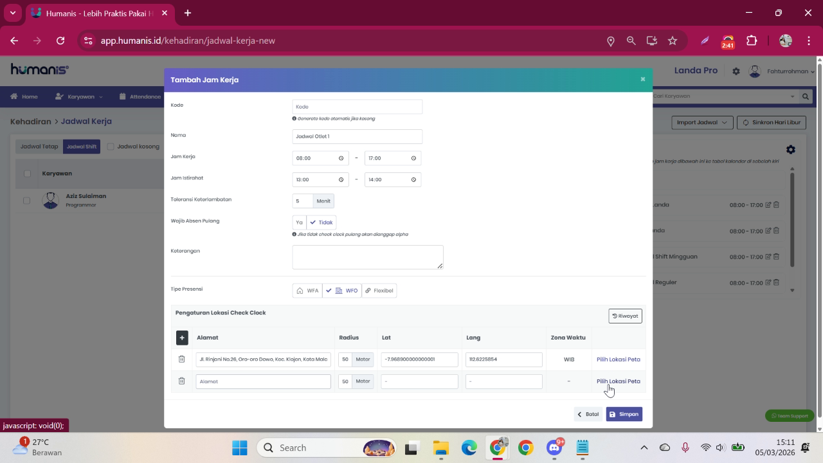Delete the Reguler work hour entry
Screen dimensions: 823x463
click(776, 282)
